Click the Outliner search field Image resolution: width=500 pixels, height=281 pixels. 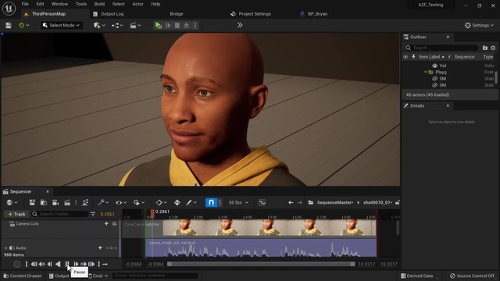tap(441, 48)
